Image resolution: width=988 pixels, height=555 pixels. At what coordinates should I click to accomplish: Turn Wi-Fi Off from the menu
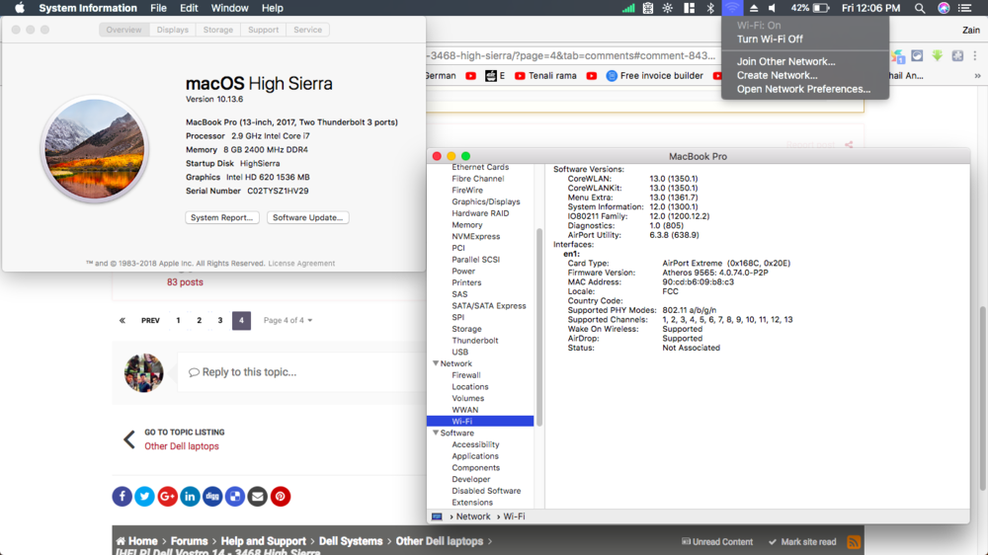coord(770,40)
